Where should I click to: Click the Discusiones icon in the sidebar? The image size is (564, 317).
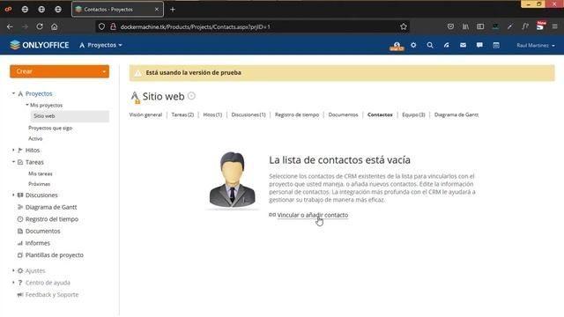point(20,195)
